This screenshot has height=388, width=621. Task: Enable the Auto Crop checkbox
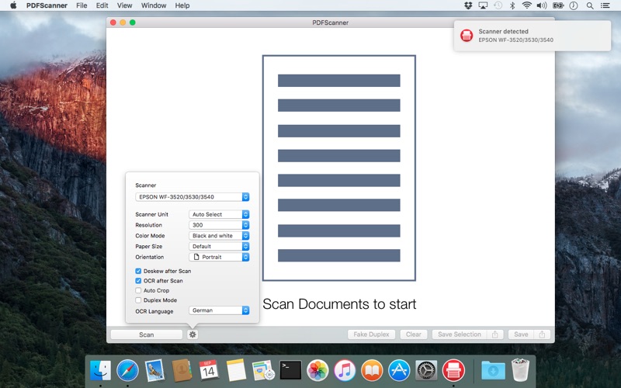click(x=138, y=290)
